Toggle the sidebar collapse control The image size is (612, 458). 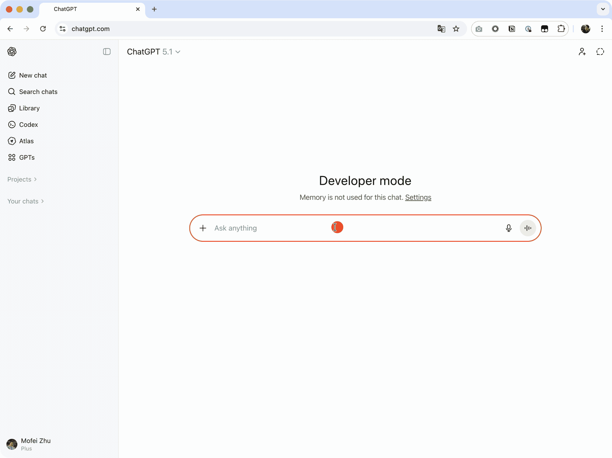[x=106, y=51]
